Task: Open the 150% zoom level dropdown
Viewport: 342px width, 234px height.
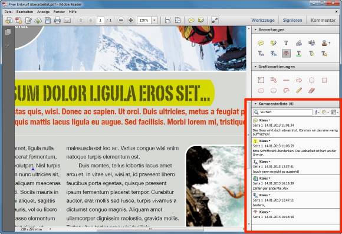Action: 154,21
